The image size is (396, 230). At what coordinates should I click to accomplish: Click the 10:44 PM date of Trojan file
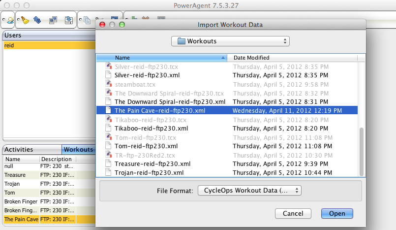pos(282,173)
